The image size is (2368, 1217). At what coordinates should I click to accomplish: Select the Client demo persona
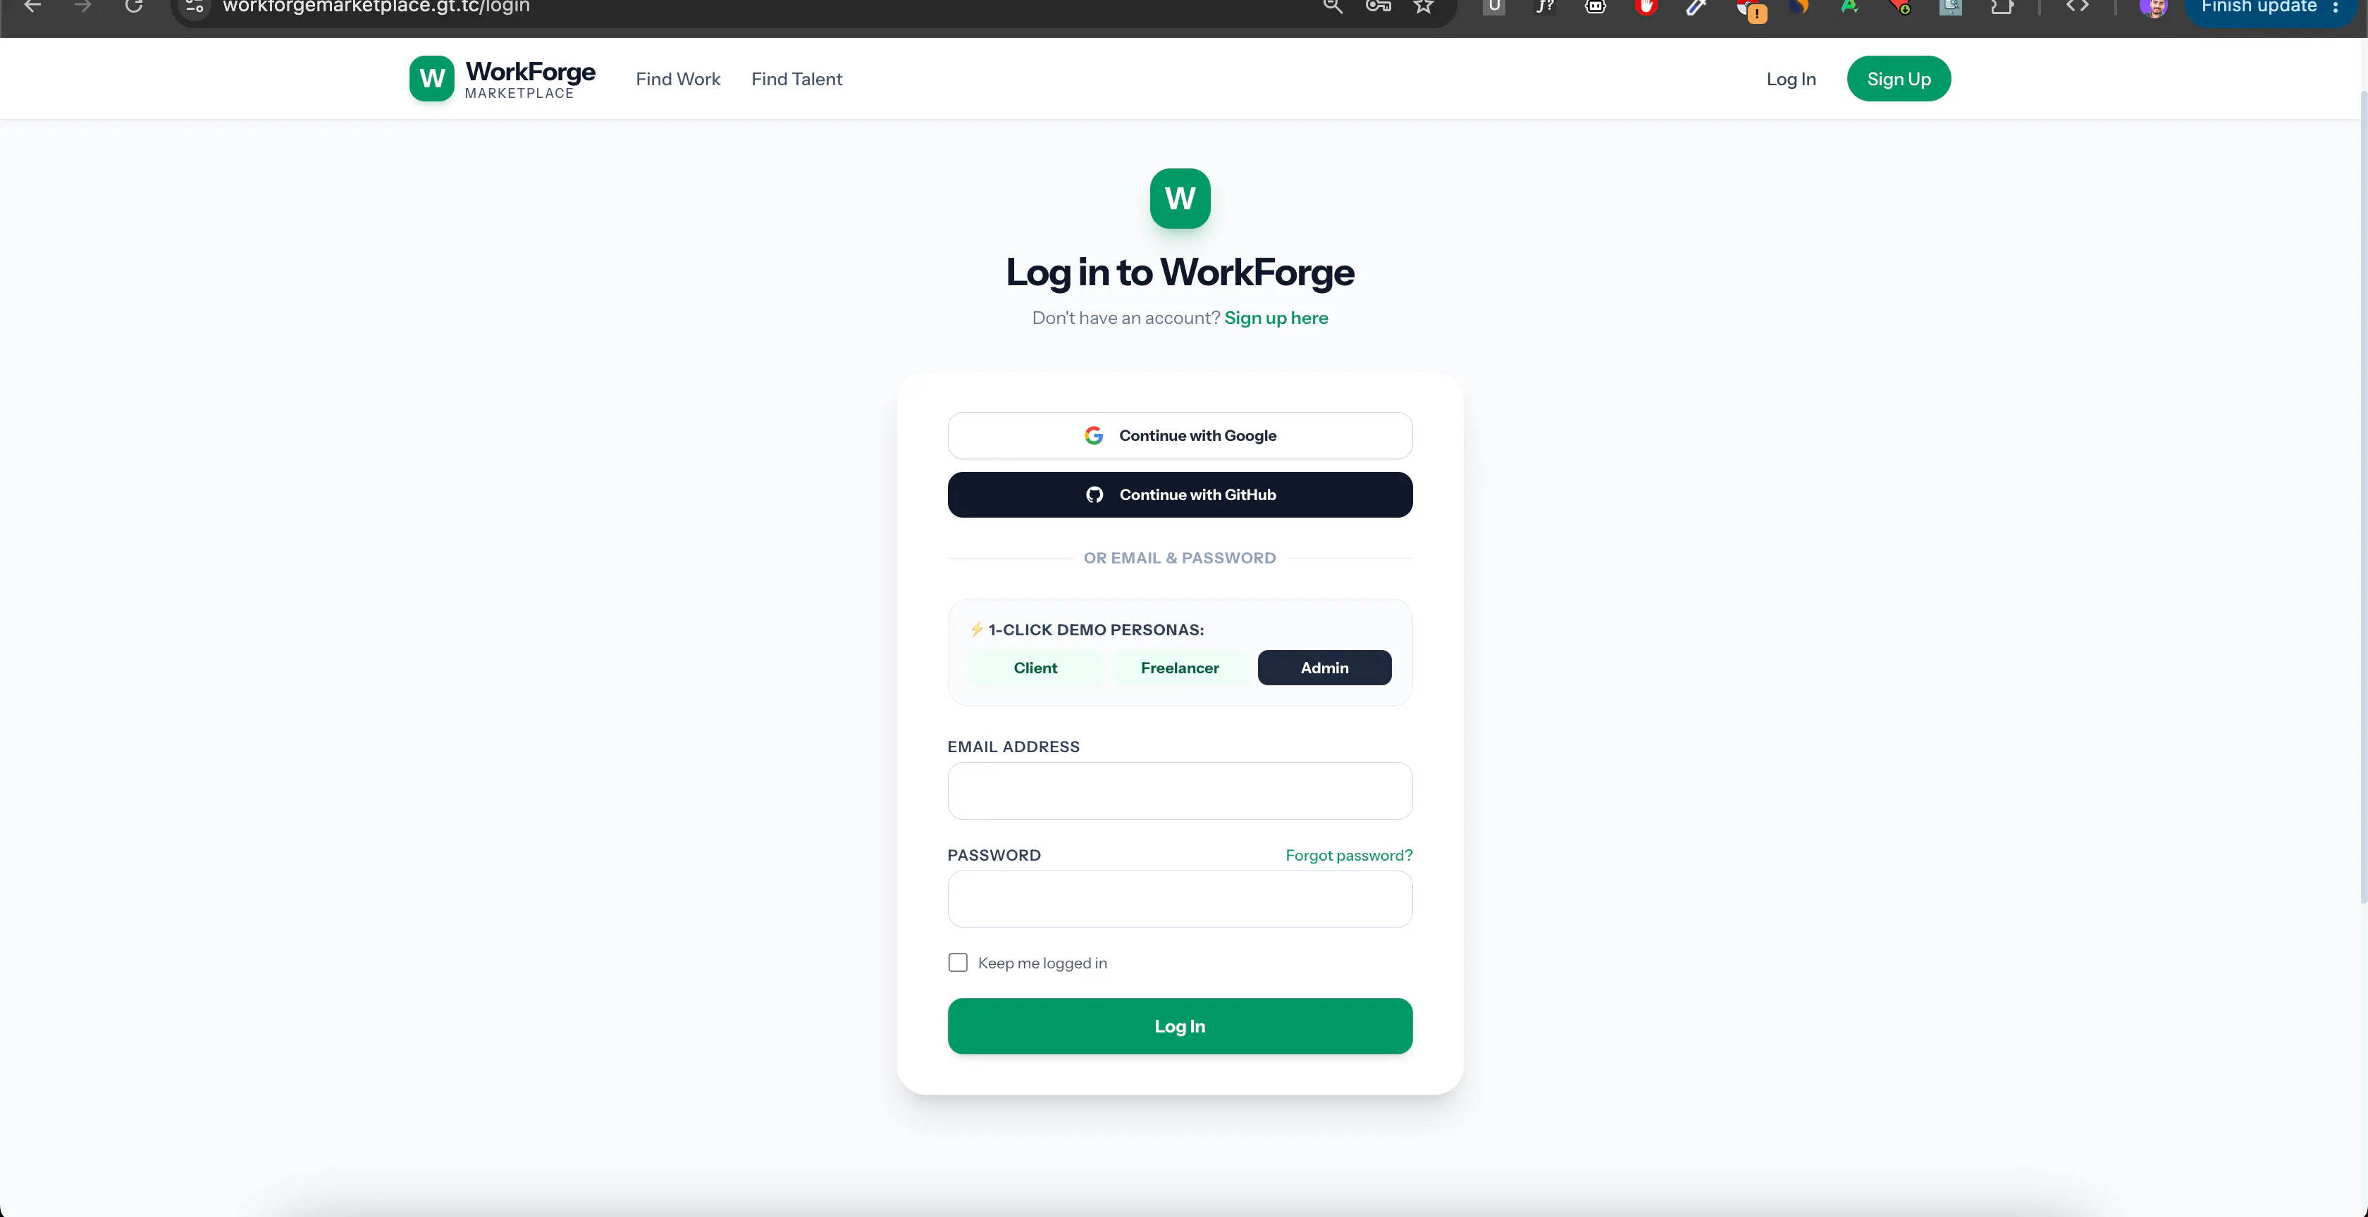[x=1035, y=668]
